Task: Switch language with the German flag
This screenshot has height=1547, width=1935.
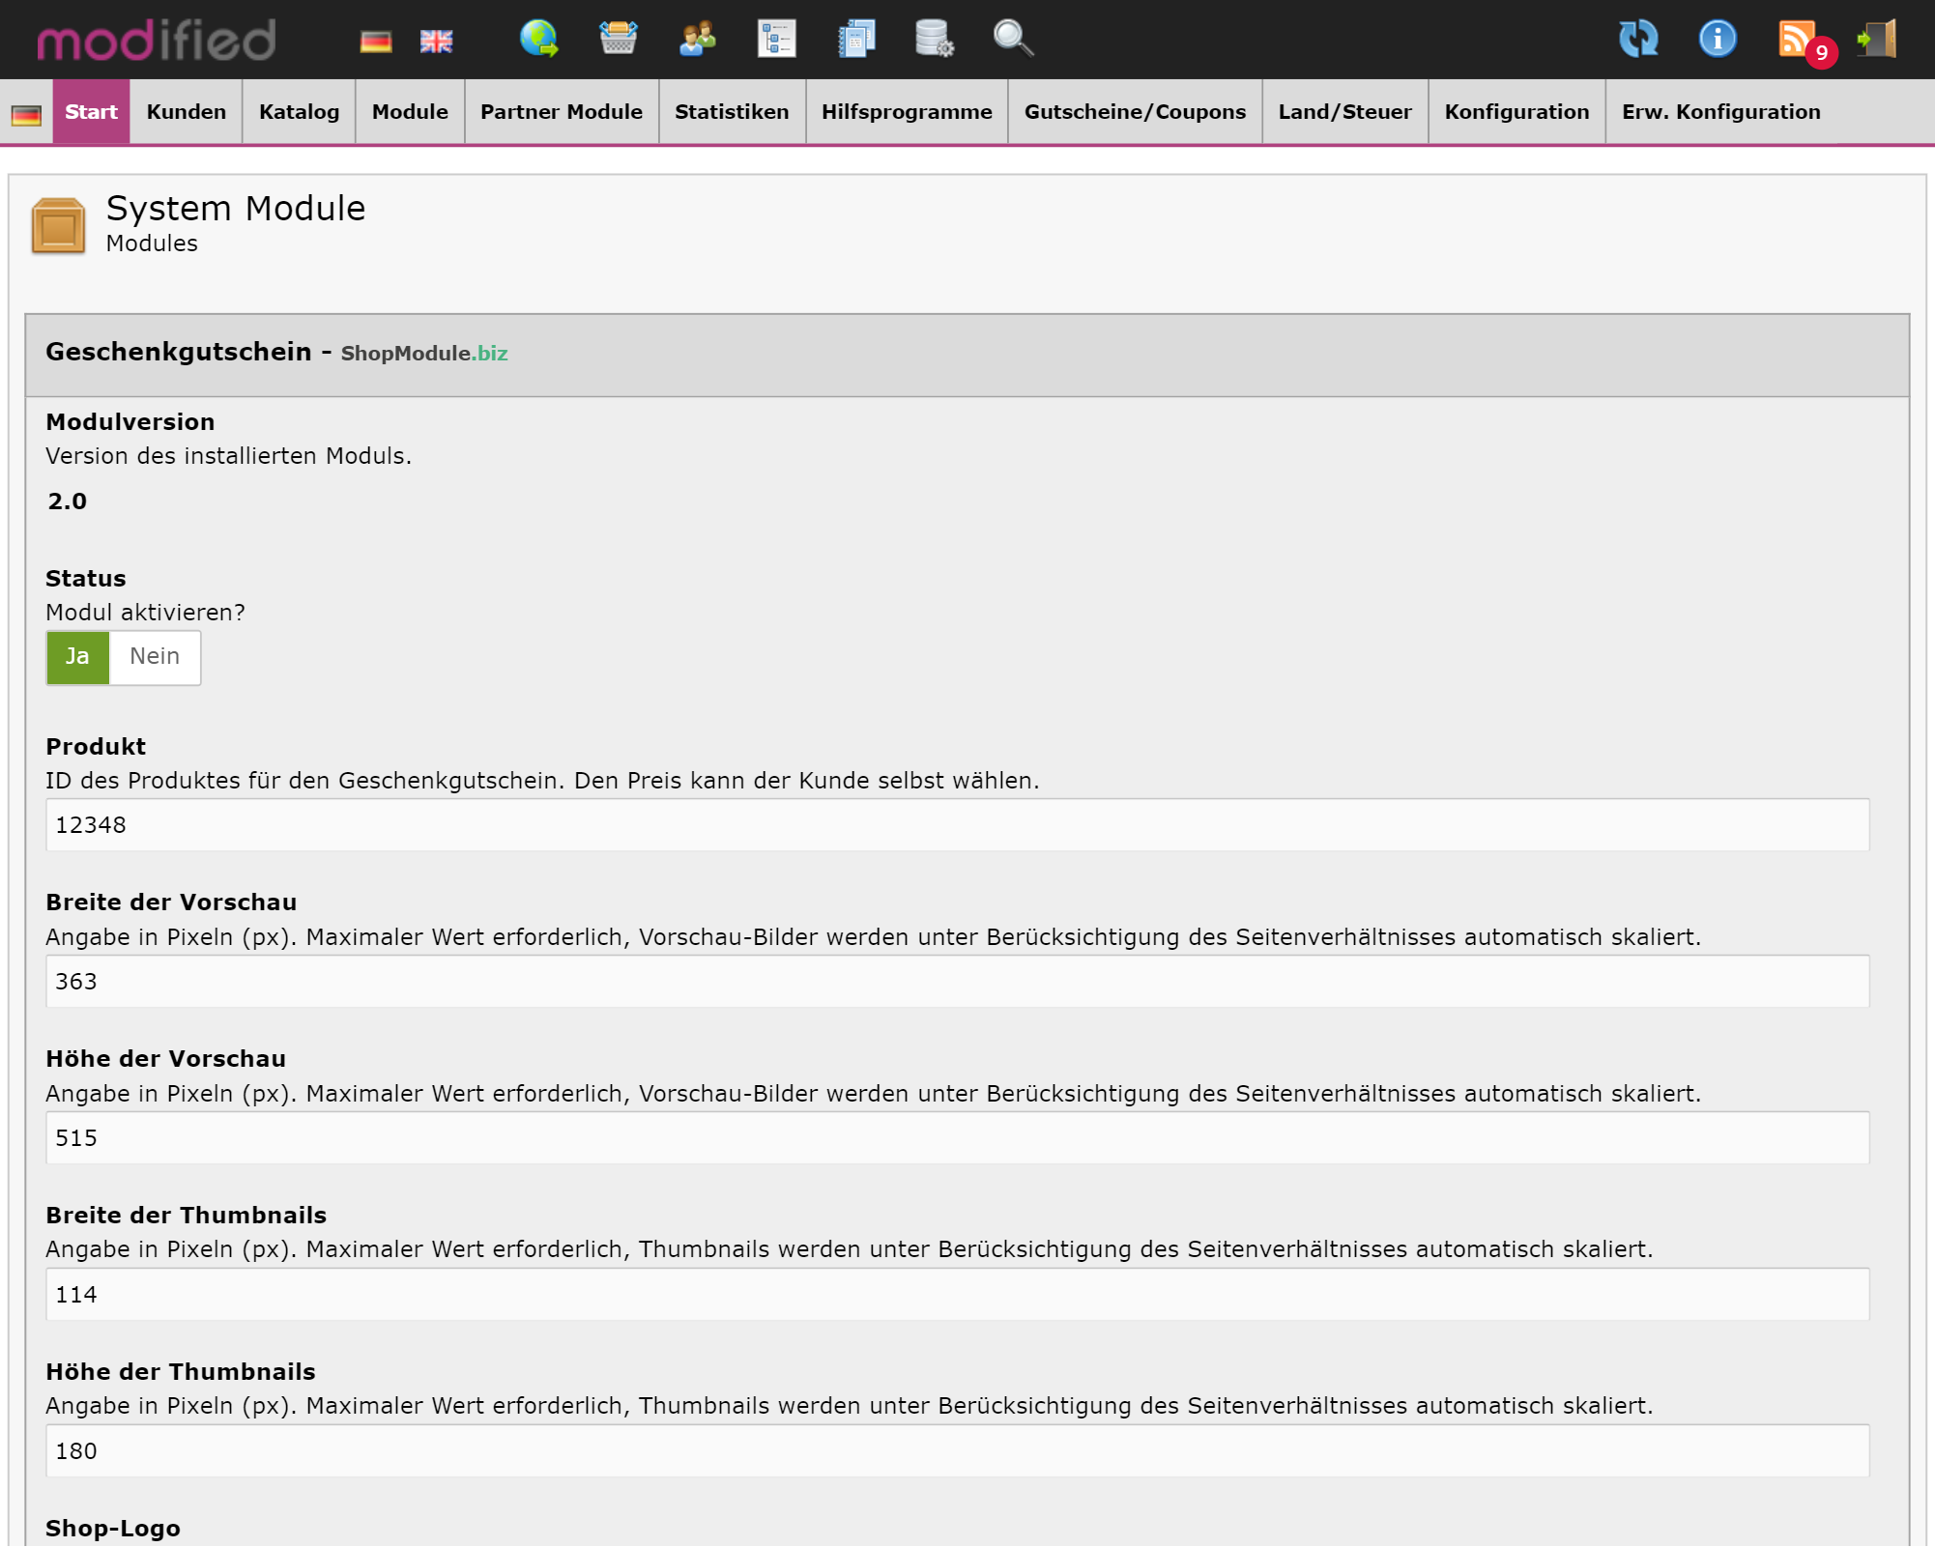Action: point(376,40)
